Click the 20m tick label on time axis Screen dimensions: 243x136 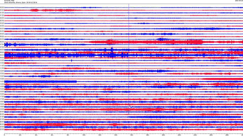pyautogui.click(x=163, y=135)
